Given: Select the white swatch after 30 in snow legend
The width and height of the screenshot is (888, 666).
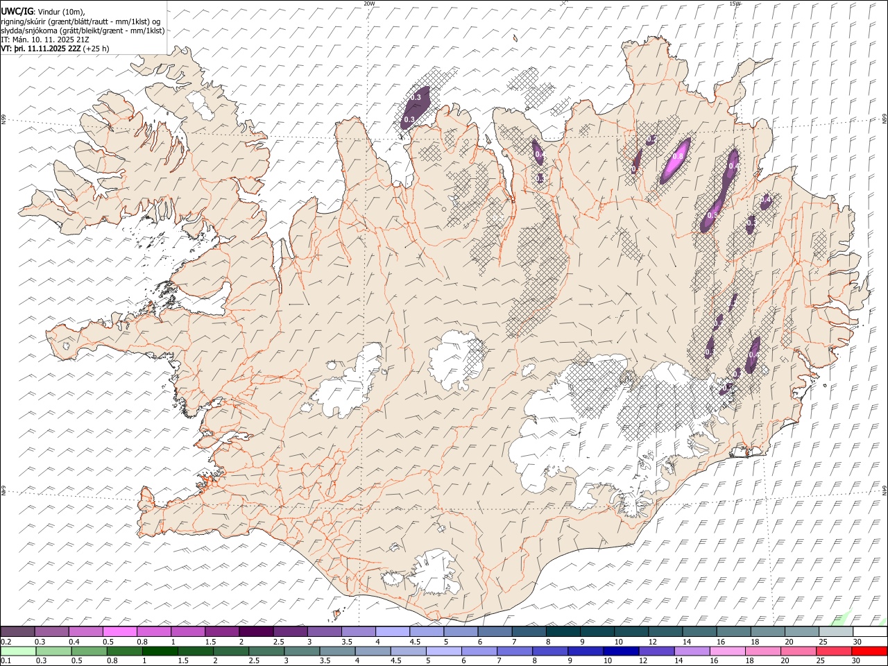Looking at the screenshot, I should pos(870,632).
